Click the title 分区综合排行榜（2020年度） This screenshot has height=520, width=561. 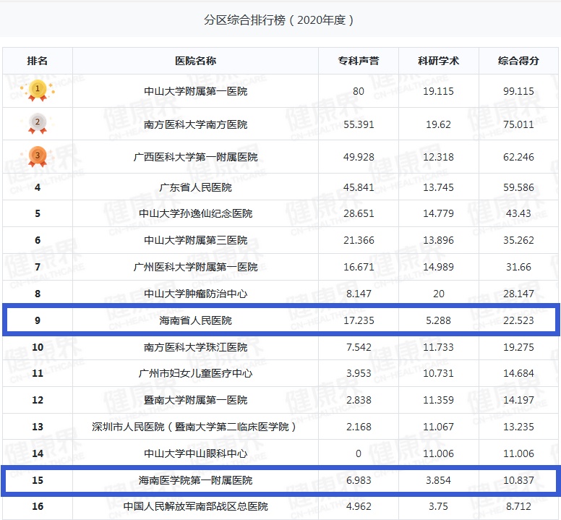point(279,20)
